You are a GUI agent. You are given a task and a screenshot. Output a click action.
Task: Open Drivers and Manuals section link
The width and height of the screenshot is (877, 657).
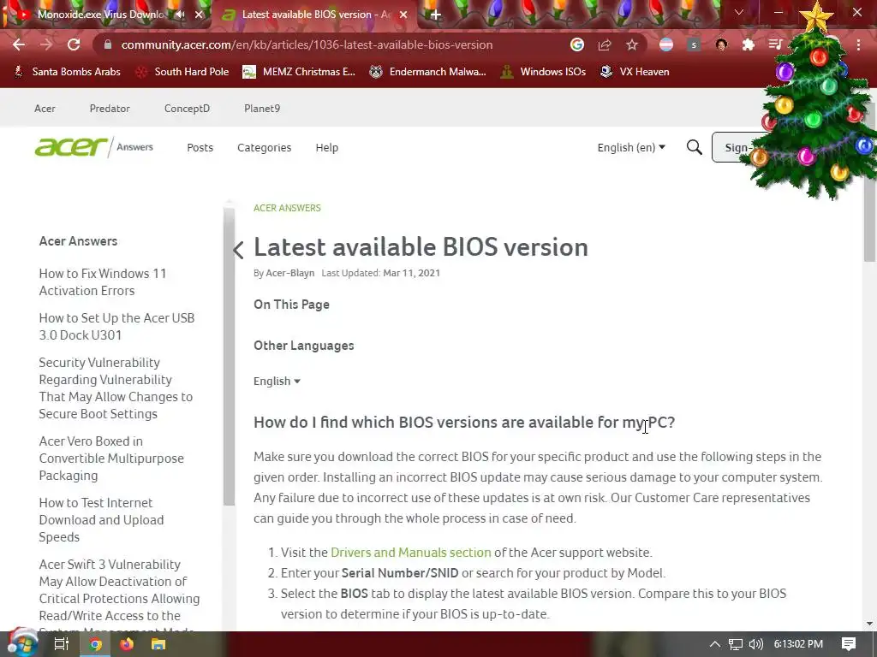[x=410, y=553]
